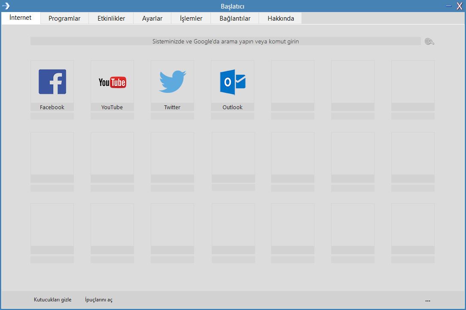
Task: Expand the three-dots more options menu
Action: click(427, 300)
